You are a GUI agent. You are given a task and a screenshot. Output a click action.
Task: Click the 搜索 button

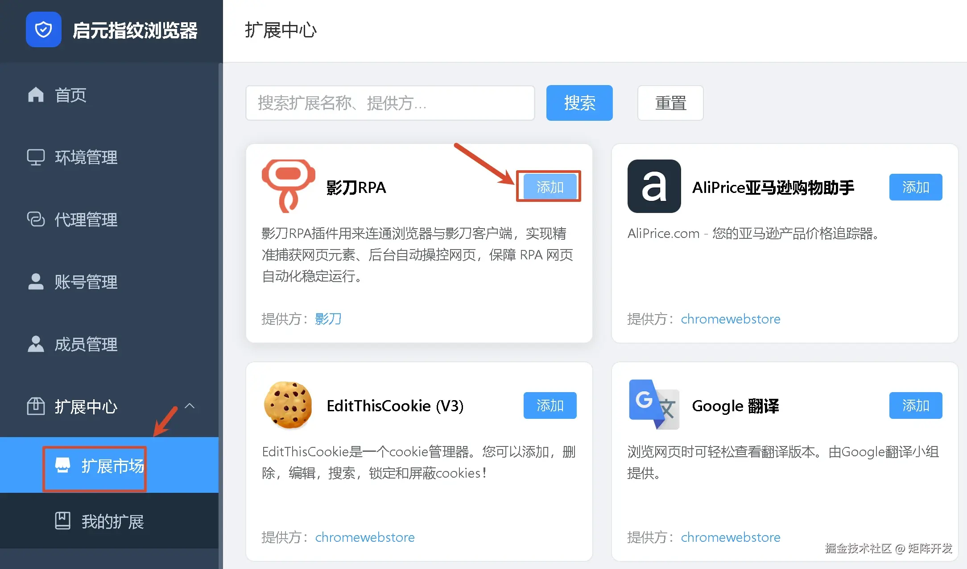[579, 103]
